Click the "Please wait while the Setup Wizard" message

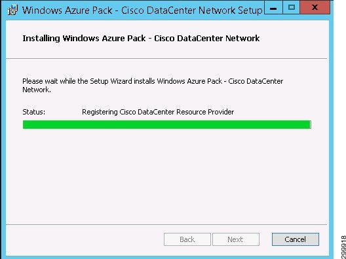153,85
